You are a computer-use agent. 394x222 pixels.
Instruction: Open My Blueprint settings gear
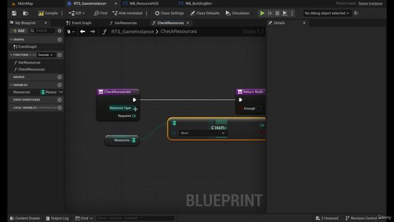point(60,31)
